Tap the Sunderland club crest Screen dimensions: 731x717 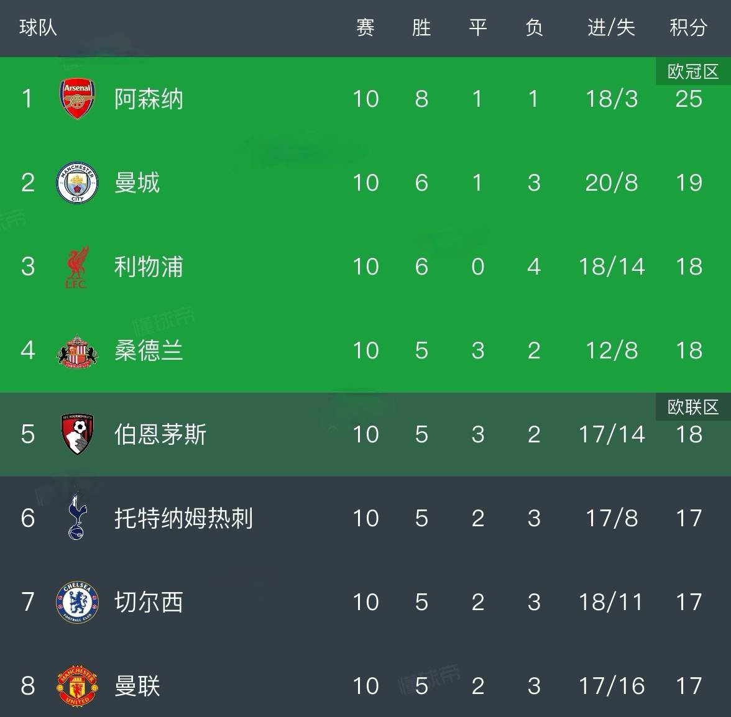pyautogui.click(x=77, y=351)
